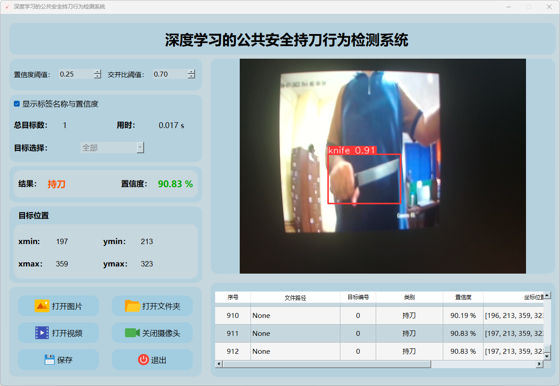Click the elapsed time value 0.017 s
The image size is (560, 386).
point(171,125)
